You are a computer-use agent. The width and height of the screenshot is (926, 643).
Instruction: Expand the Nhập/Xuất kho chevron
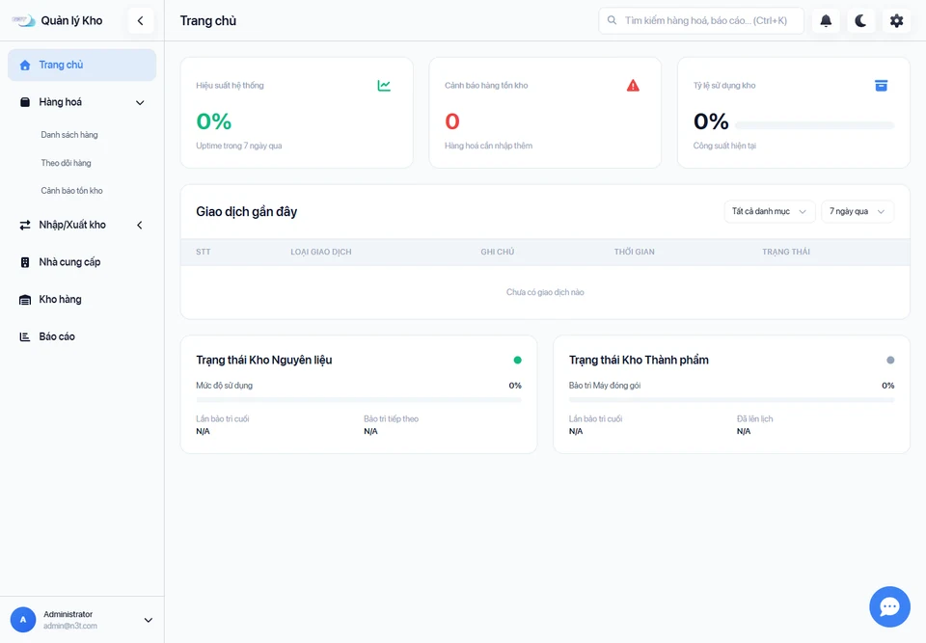click(x=140, y=225)
